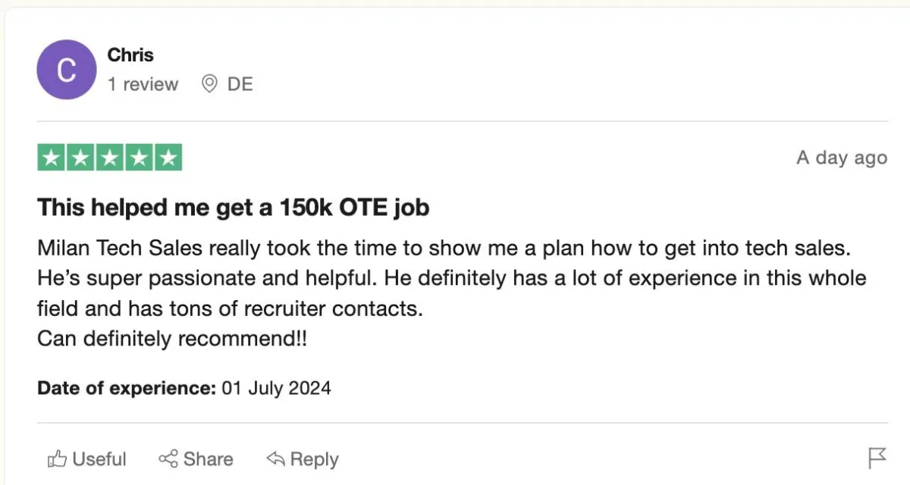Select the Share button label
Image resolution: width=910 pixels, height=485 pixels.
pos(208,459)
